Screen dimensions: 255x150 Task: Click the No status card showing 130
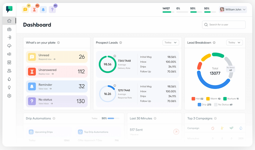click(x=57, y=101)
